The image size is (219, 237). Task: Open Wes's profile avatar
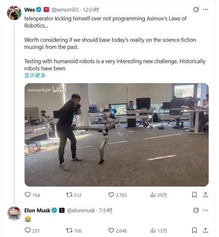(14, 13)
